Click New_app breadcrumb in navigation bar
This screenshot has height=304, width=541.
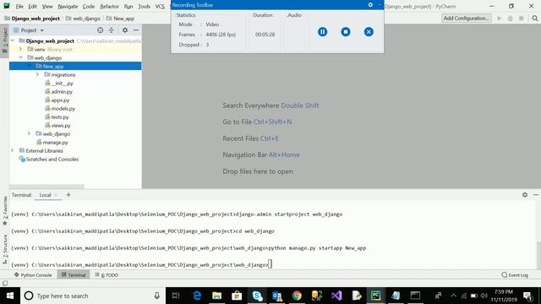pyautogui.click(x=120, y=19)
